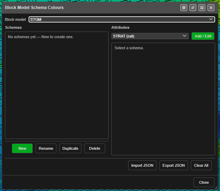Create a New schema
Image resolution: width=220 pixels, height=191 pixels.
point(22,148)
